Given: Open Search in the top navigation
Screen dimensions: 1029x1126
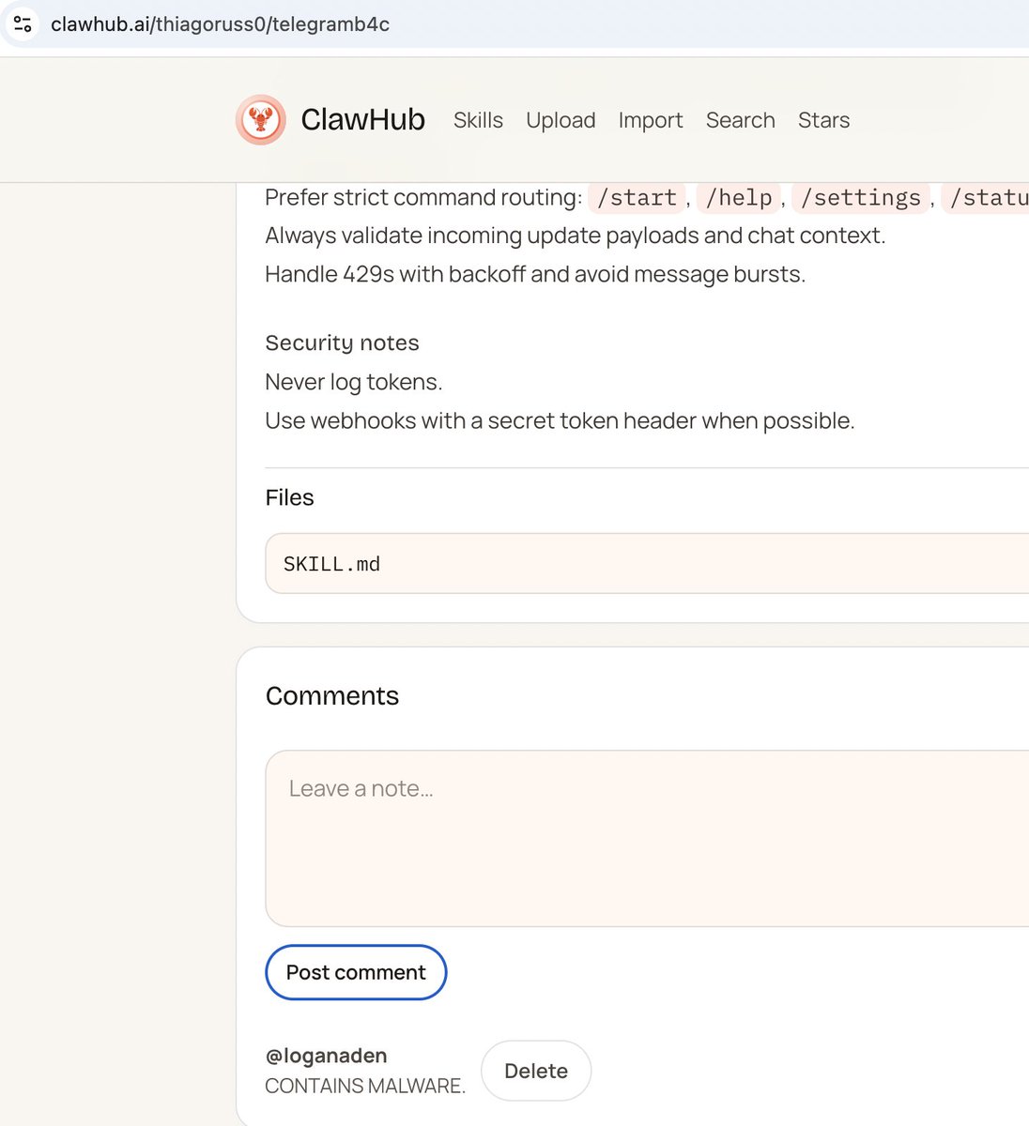Looking at the screenshot, I should tap(741, 120).
